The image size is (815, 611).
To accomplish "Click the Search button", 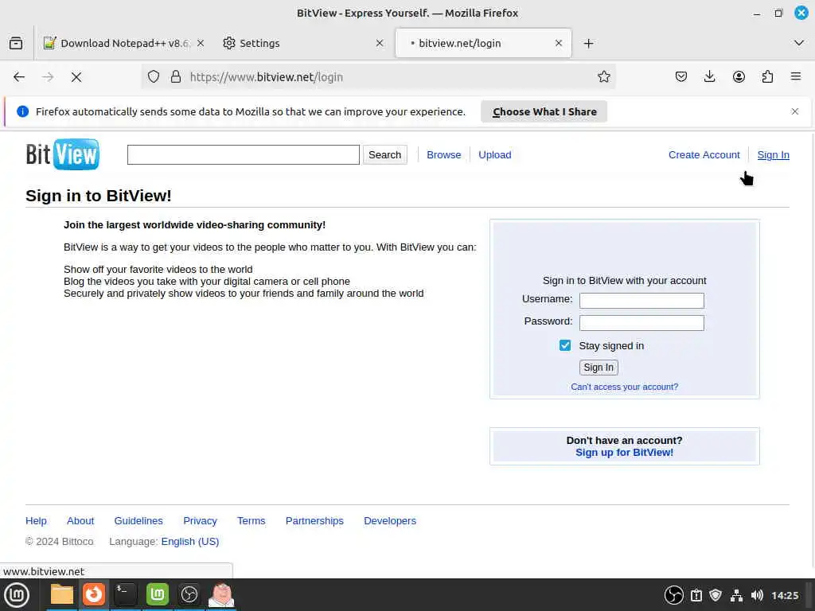I will pyautogui.click(x=384, y=155).
